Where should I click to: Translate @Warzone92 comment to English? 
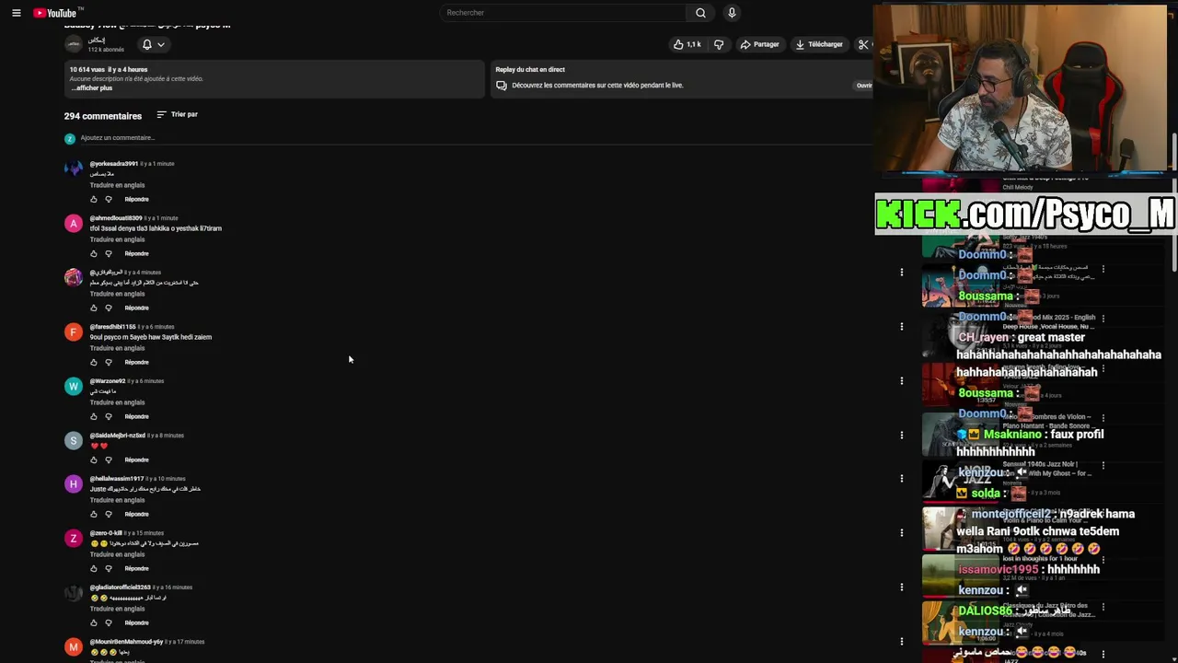[117, 402]
